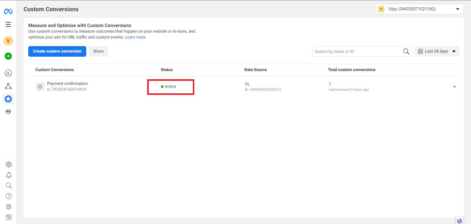Click the green plus create icon
The width and height of the screenshot is (471, 224).
8,56
